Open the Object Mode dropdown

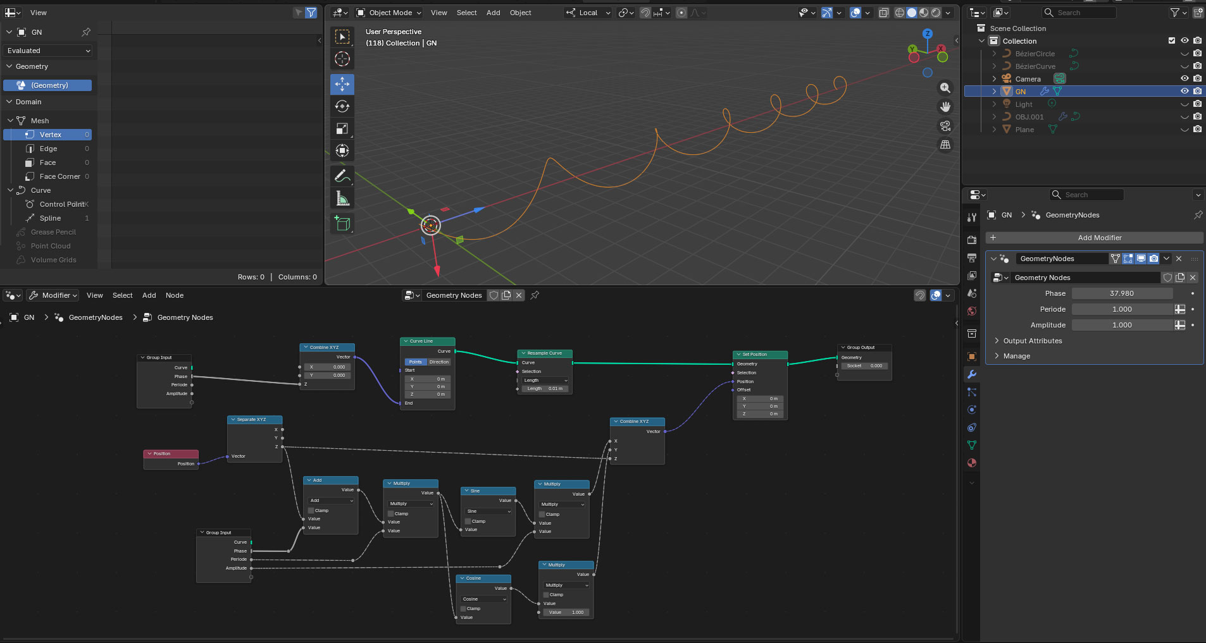[389, 13]
